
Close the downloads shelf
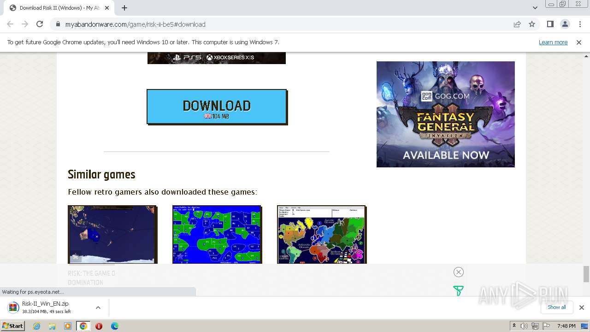[582, 308]
